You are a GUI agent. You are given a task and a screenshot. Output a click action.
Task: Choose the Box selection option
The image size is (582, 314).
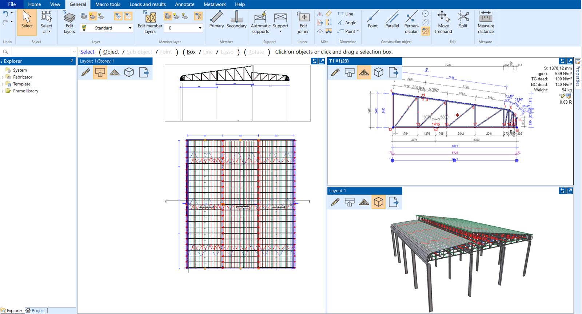191,52
